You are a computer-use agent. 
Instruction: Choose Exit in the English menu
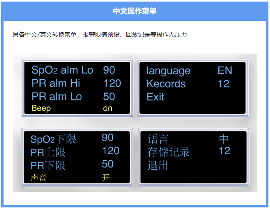click(155, 97)
